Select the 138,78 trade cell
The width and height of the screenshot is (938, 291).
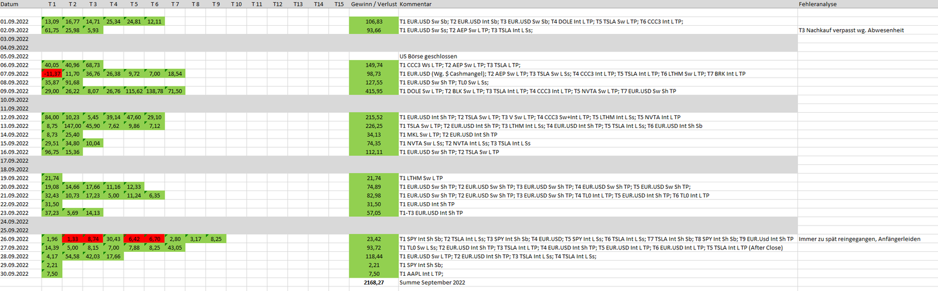pos(154,91)
